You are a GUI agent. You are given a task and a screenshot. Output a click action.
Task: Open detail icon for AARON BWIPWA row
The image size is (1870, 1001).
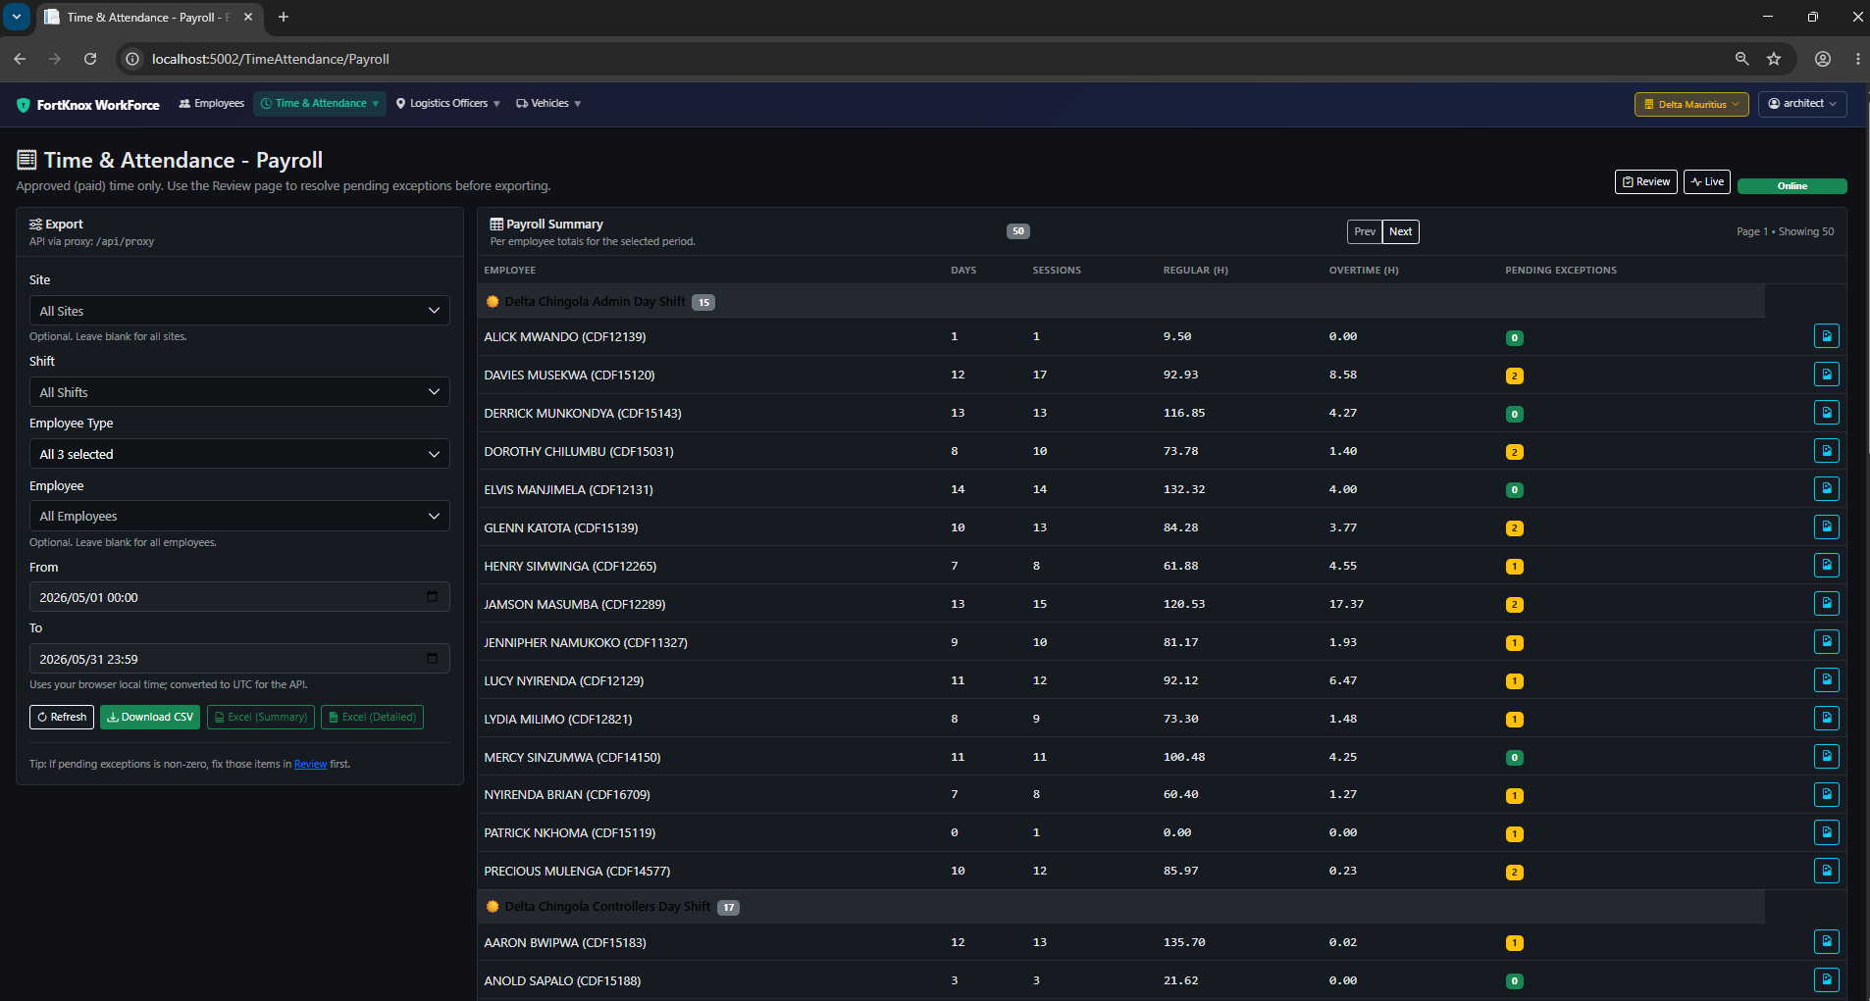[x=1826, y=942]
